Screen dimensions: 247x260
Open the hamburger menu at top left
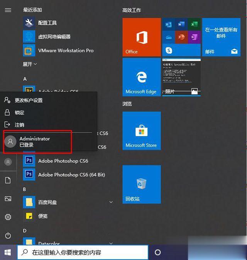[8, 10]
